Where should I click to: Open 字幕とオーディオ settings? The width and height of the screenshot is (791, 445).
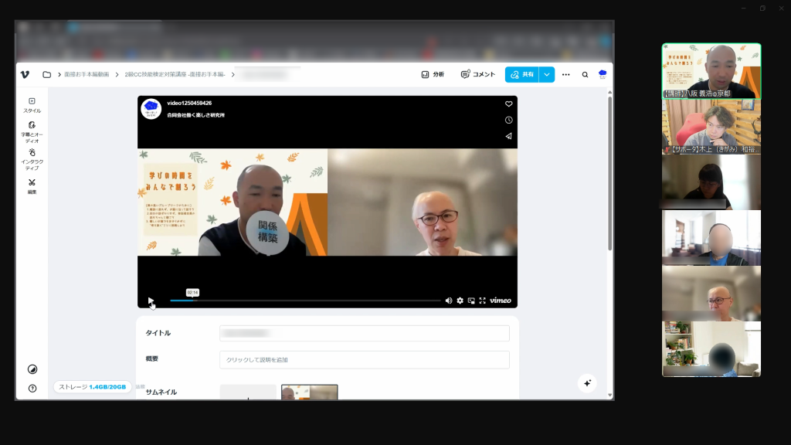pyautogui.click(x=32, y=131)
